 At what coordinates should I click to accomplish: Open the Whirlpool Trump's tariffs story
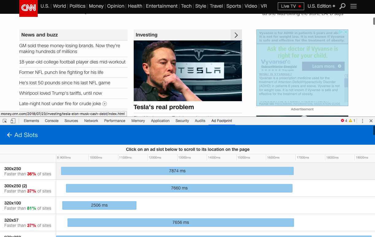coord(61,93)
